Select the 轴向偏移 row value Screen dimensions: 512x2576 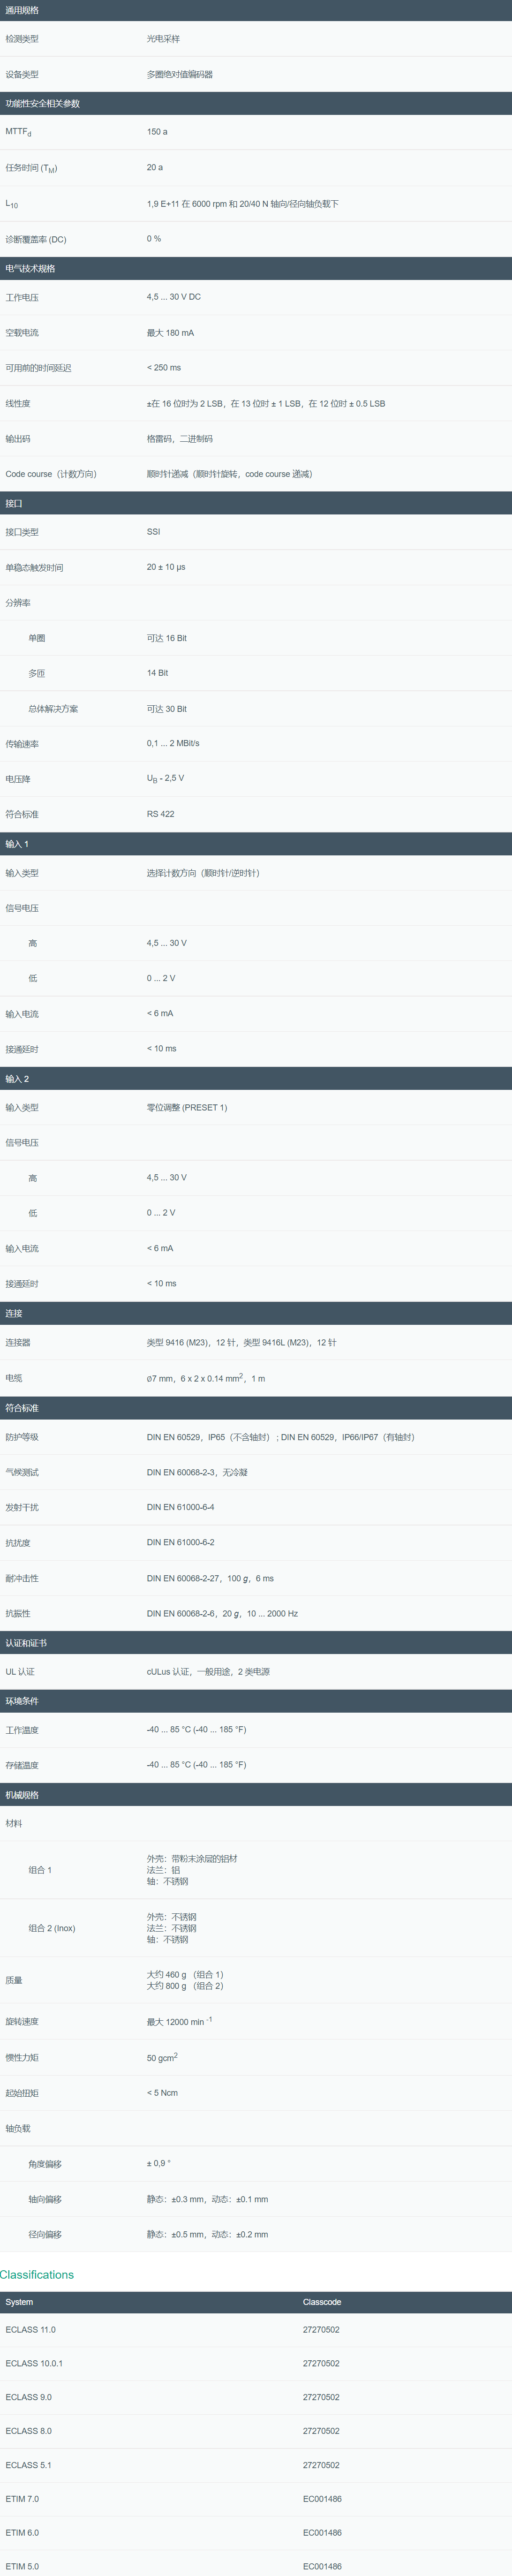207,2199
